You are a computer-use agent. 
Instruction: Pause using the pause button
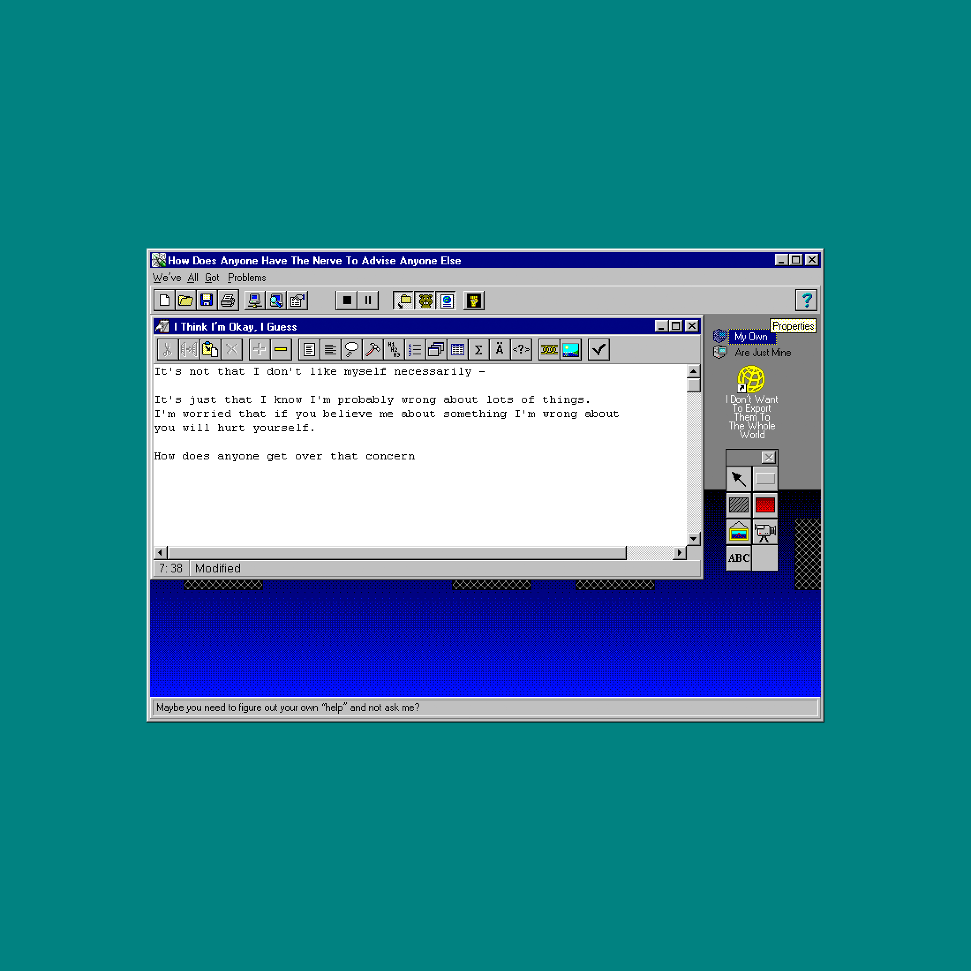click(368, 301)
